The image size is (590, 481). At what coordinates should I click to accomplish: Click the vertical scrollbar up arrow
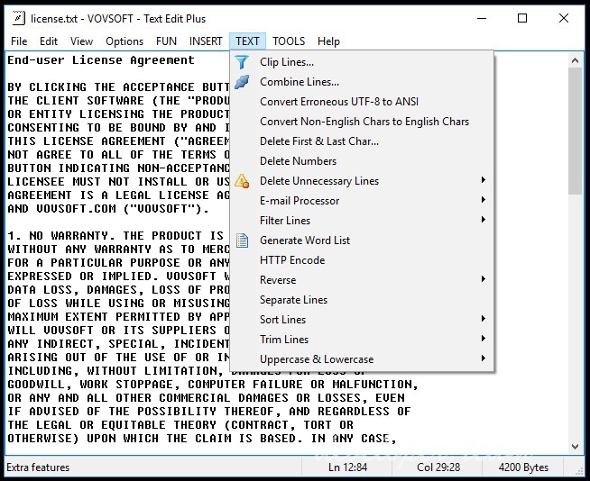575,60
